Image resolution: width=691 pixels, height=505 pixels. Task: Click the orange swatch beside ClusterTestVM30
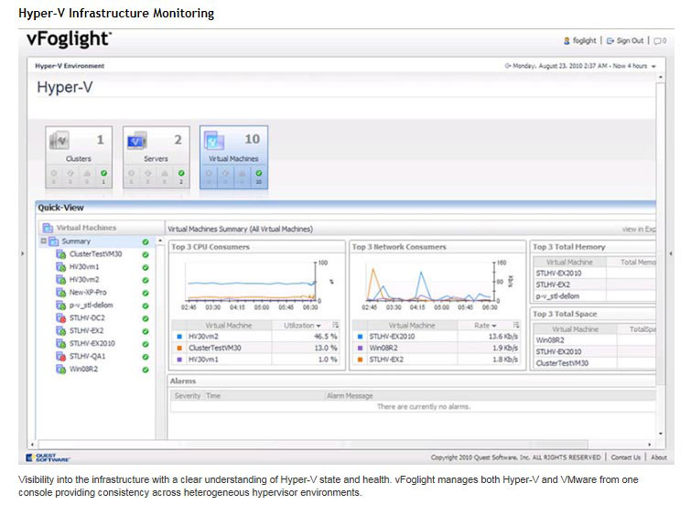(x=179, y=348)
